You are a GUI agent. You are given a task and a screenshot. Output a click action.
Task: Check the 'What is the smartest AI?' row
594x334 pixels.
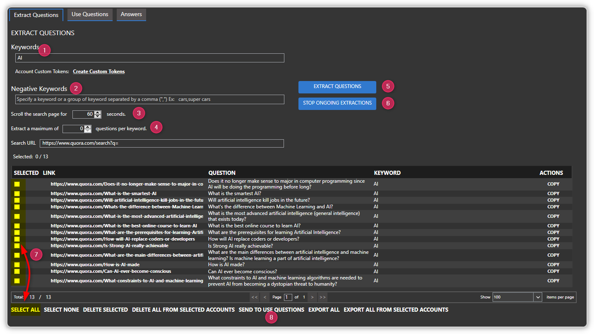click(x=17, y=193)
